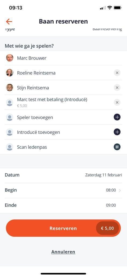Image resolution: width=127 pixels, height=277 pixels.
Task: Tap placeholder avatar beside Introducé toevoegen
Action: click(x=10, y=132)
